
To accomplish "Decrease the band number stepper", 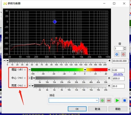I will click(x=125, y=49).
